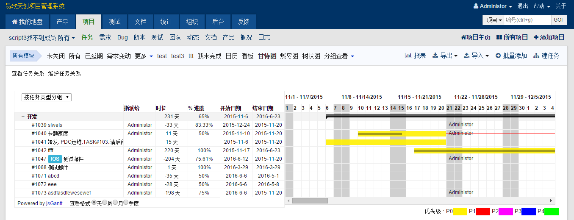Click the home icon on 我的地盘 tab
Image resolution: width=574 pixels, height=220 pixels.
tap(14, 22)
